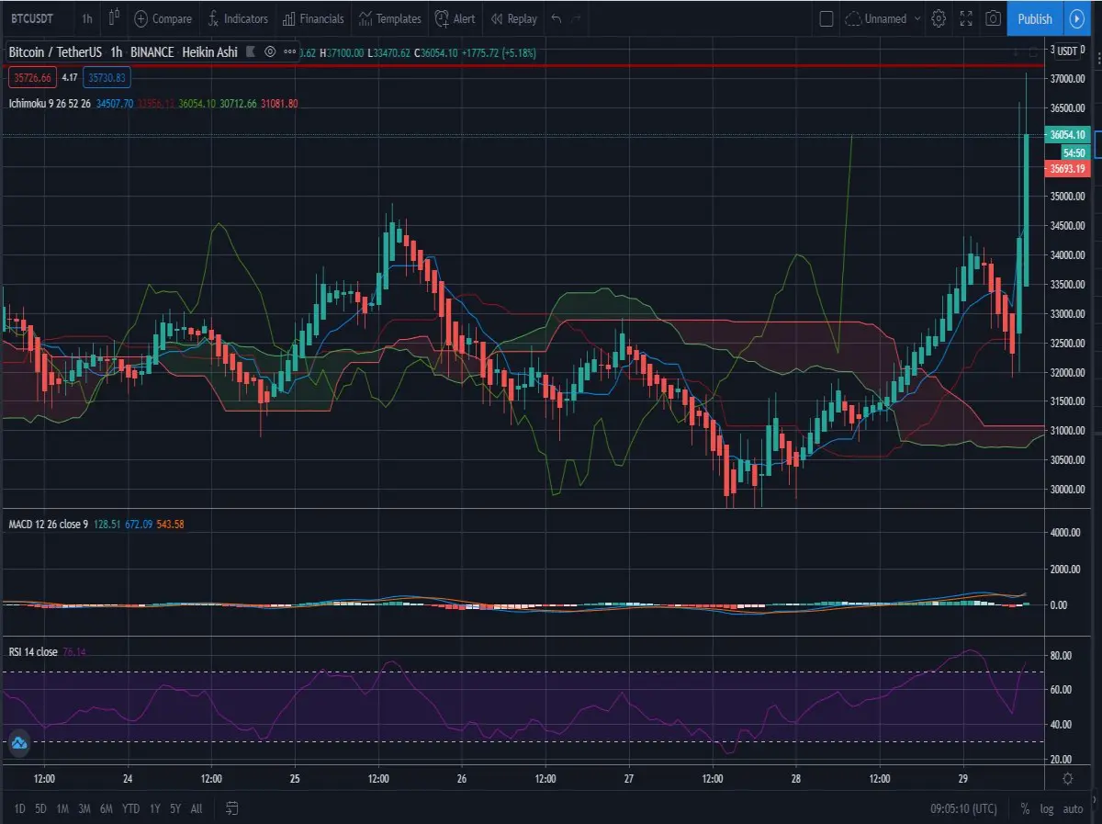Open the axis settings gear near the time axis
1102x824 pixels.
(1067, 778)
